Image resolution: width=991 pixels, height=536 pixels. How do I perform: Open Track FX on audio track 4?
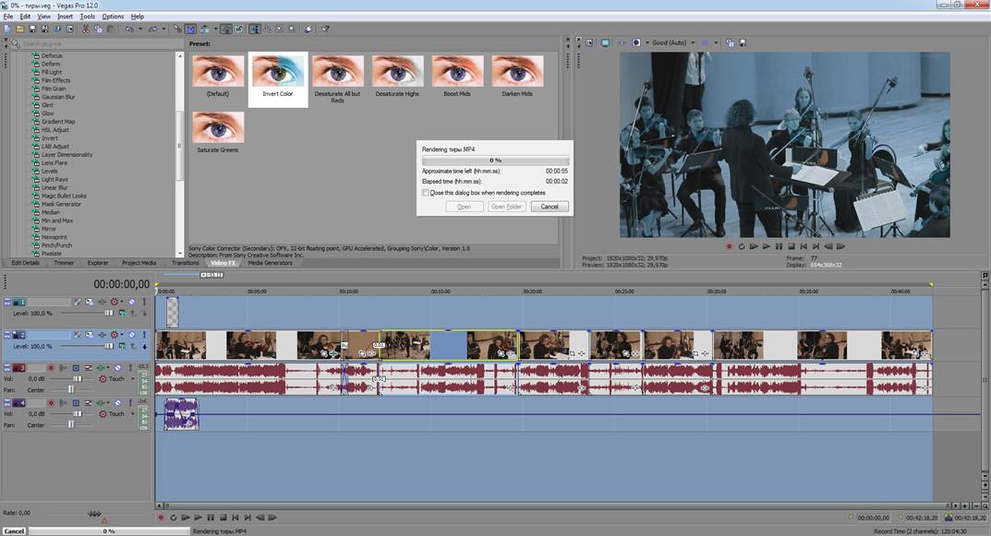(100, 403)
